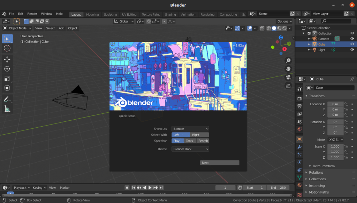This screenshot has width=357, height=203.
Task: Set Spacebar action to Tools
Action: tap(190, 141)
